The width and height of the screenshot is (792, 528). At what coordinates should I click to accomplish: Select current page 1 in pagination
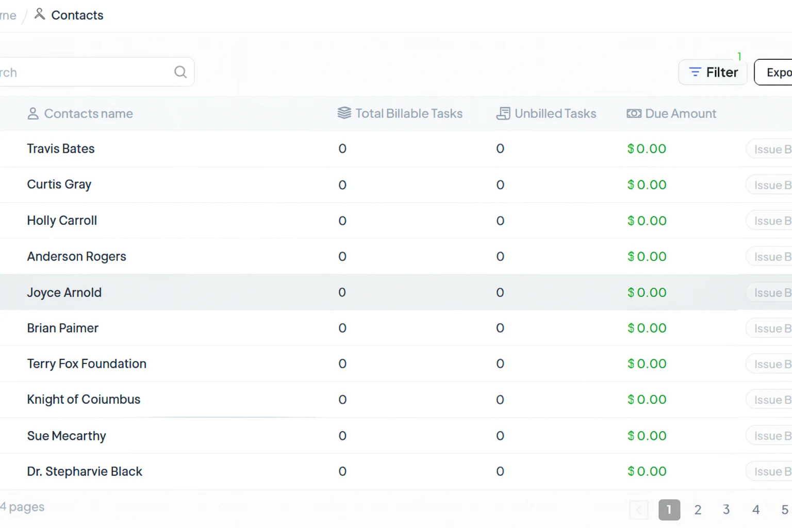pos(669,510)
